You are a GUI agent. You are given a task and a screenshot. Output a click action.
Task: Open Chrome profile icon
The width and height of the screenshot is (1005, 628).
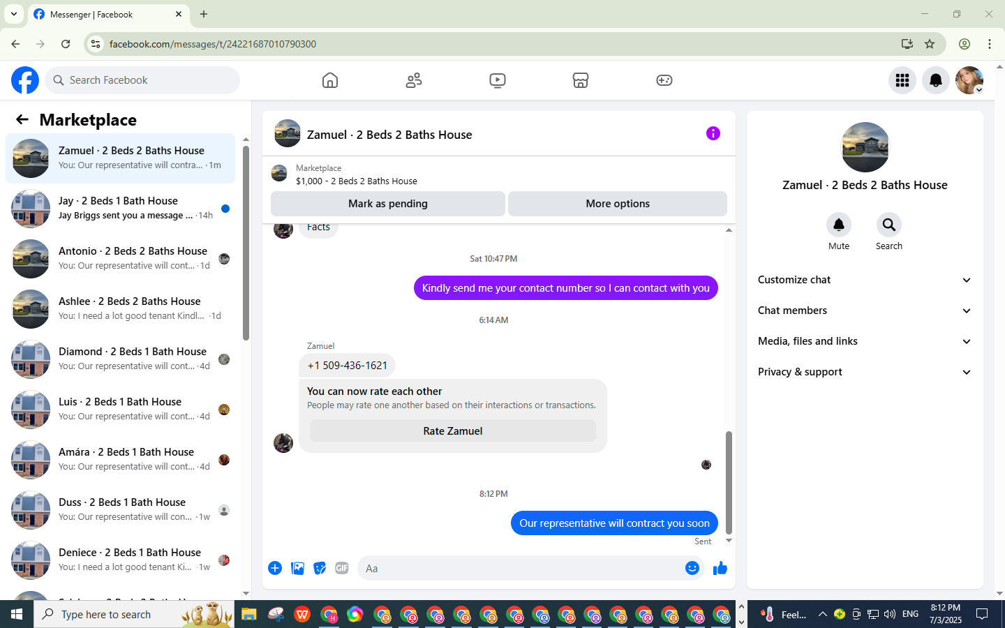coord(965,44)
